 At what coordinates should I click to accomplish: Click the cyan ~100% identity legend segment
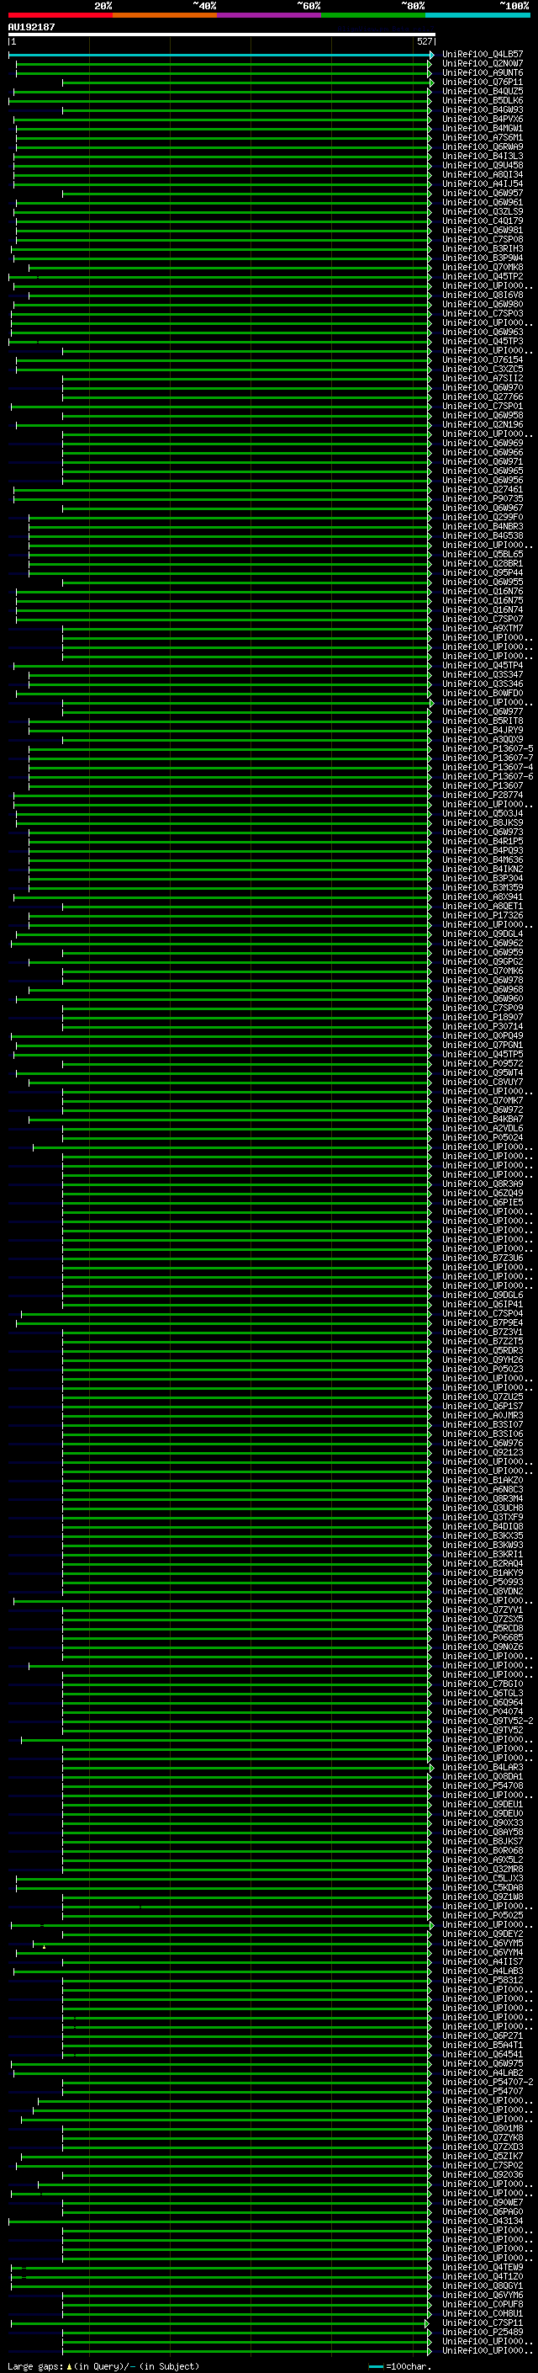click(x=477, y=15)
